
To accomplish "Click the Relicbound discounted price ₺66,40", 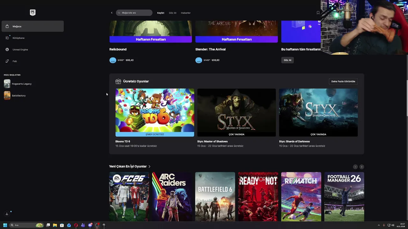I will point(130,60).
